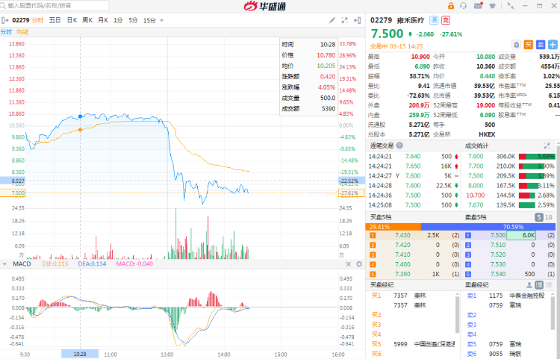560x359 pixels.
Task: Click sell level 1 price 7.500
Action: coord(498,235)
